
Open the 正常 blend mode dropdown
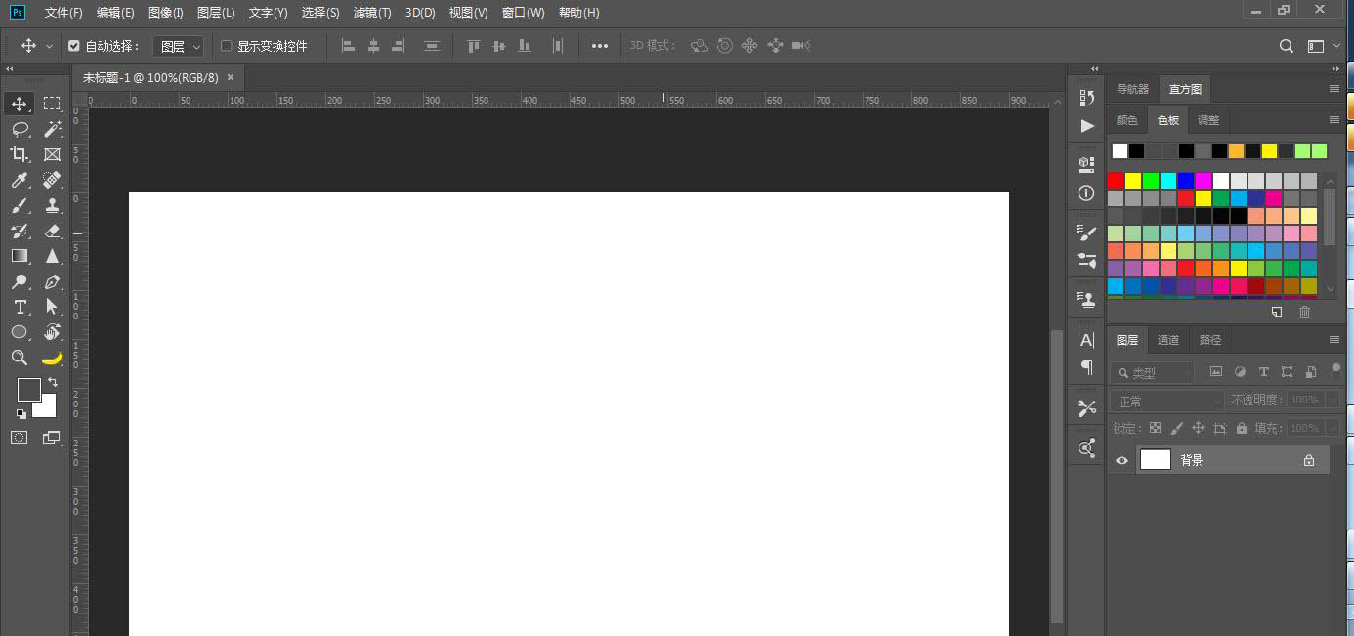[x=1166, y=401]
